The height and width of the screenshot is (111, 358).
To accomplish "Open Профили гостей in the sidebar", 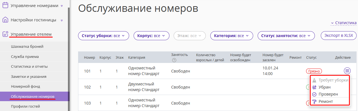I will tap(34, 107).
